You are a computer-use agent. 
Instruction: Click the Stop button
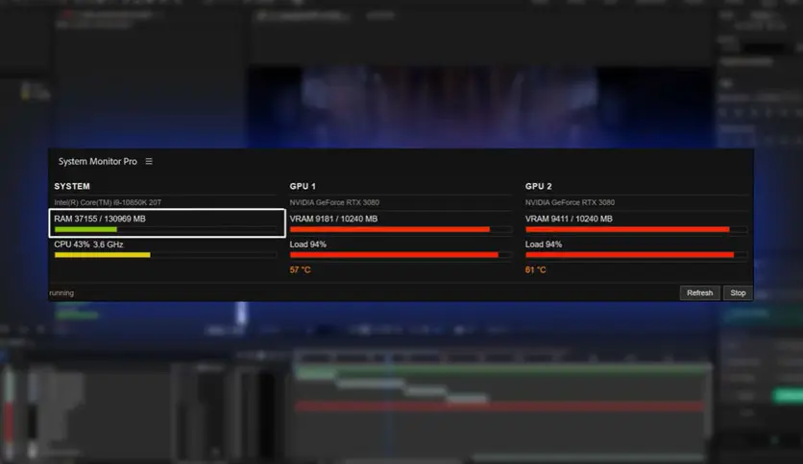[738, 292]
